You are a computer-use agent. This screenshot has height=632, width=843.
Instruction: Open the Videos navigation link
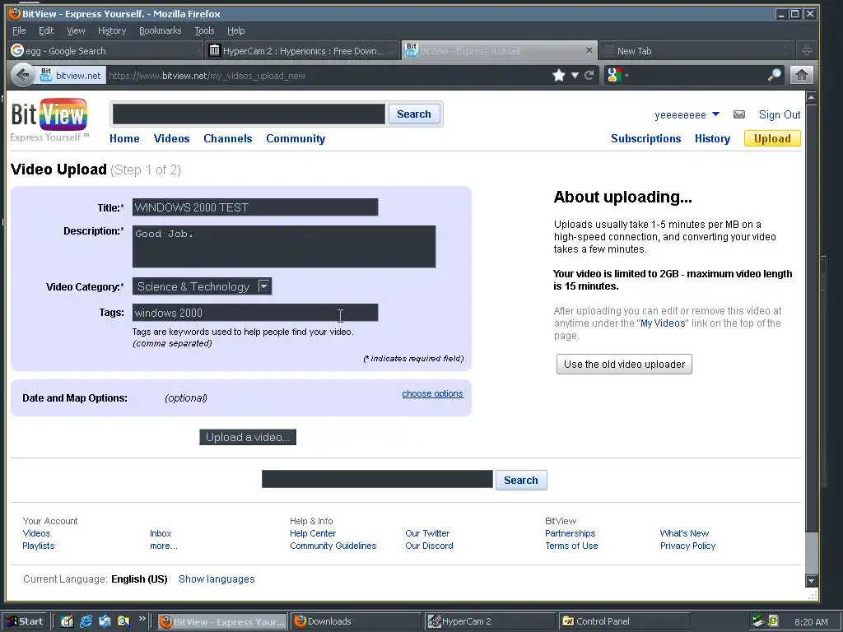pos(171,138)
